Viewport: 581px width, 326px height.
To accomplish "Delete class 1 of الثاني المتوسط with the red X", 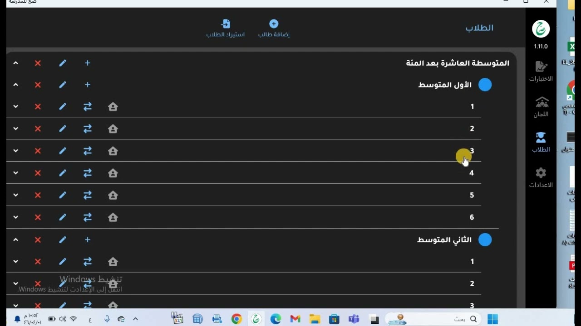I will (x=38, y=261).
